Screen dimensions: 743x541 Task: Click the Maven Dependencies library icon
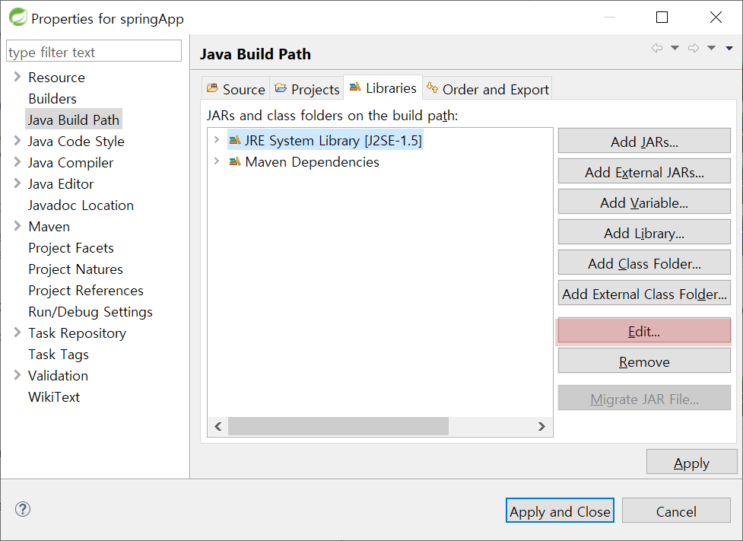coord(235,161)
